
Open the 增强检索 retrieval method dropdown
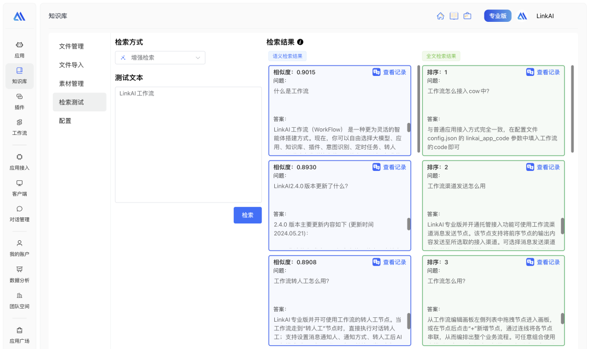point(160,57)
